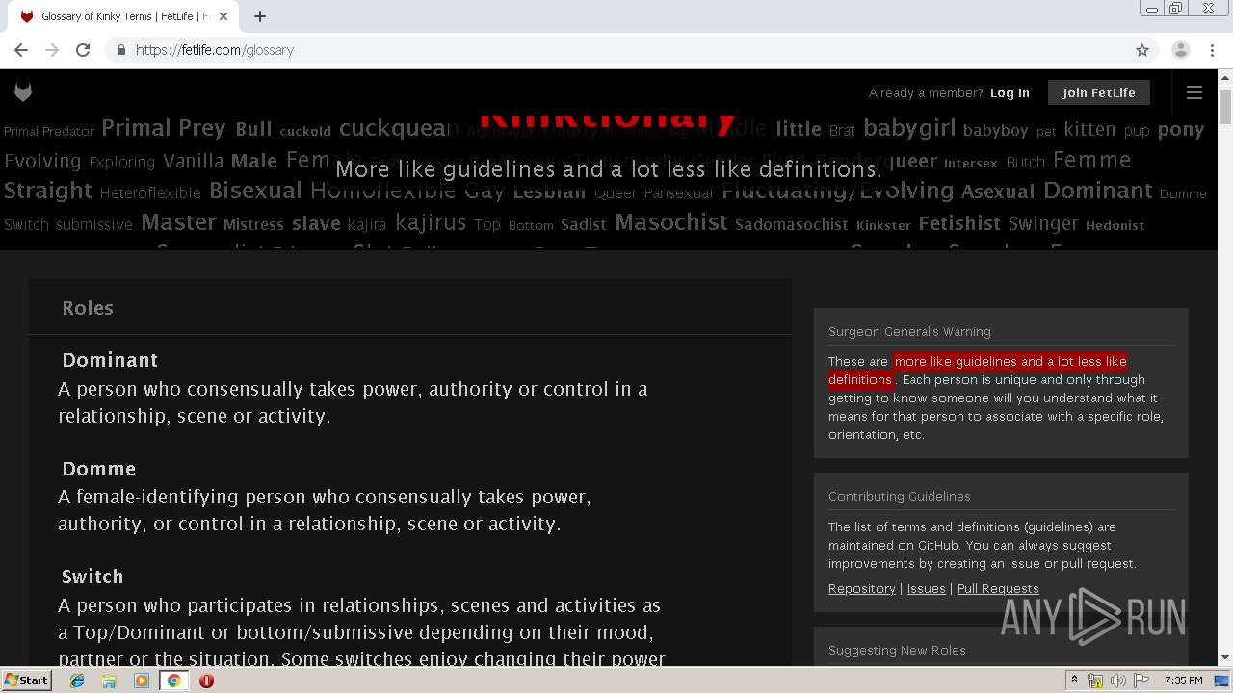The image size is (1233, 693).
Task: Open Chrome three-dot menu
Action: (x=1212, y=50)
